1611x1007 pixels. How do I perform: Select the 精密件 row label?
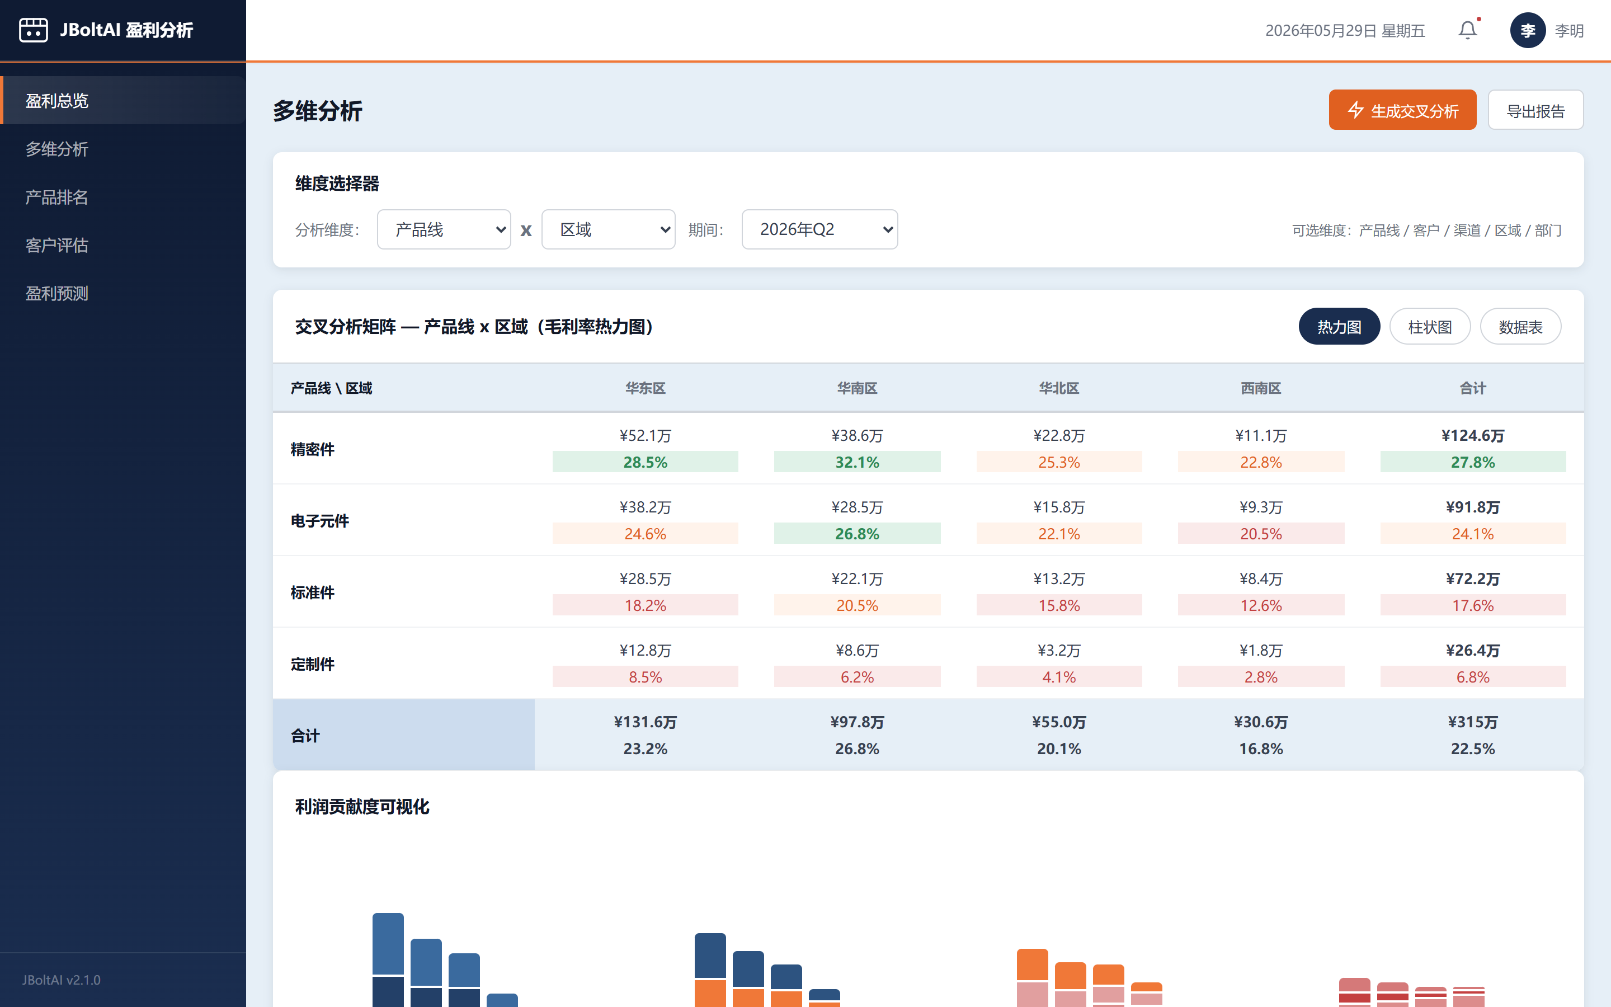click(312, 450)
